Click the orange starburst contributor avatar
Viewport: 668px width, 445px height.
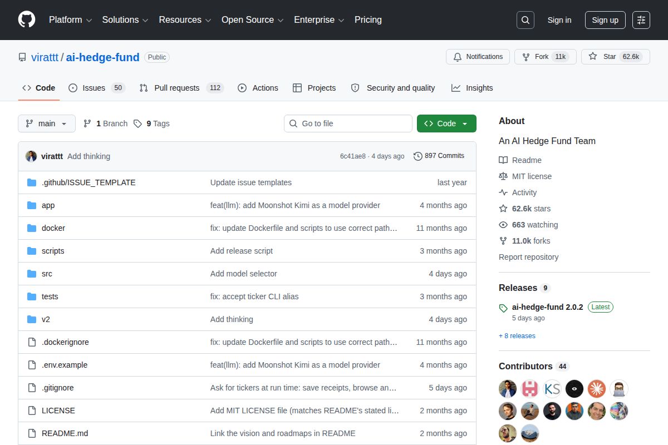point(597,388)
